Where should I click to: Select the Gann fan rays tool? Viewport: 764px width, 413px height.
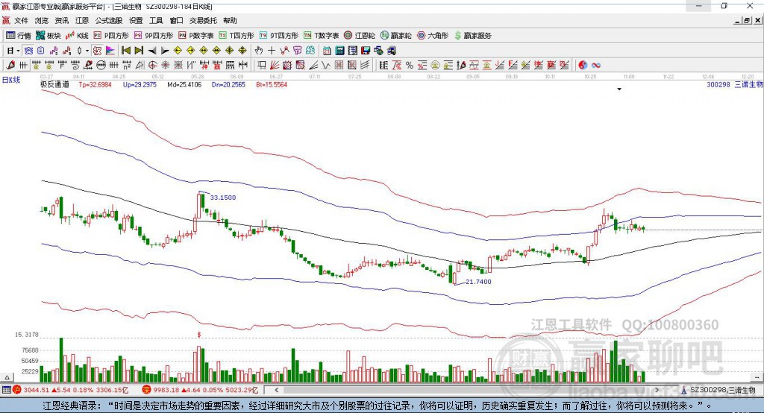[275, 66]
